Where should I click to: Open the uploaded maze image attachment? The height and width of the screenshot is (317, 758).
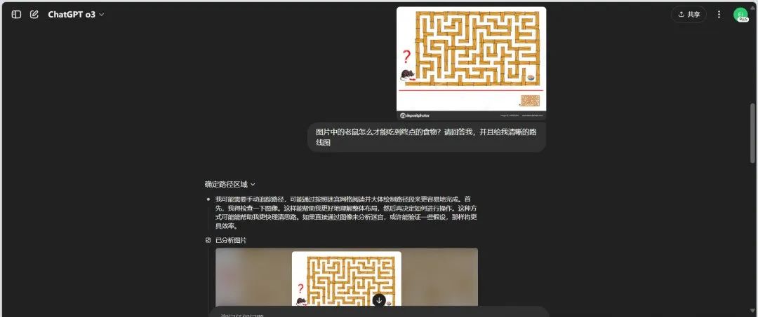472,63
